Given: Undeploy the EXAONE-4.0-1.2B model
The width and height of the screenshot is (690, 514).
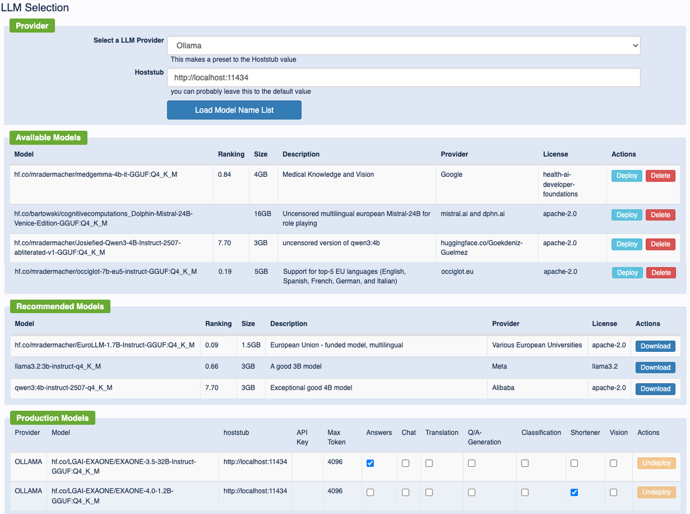Looking at the screenshot, I should (x=656, y=492).
